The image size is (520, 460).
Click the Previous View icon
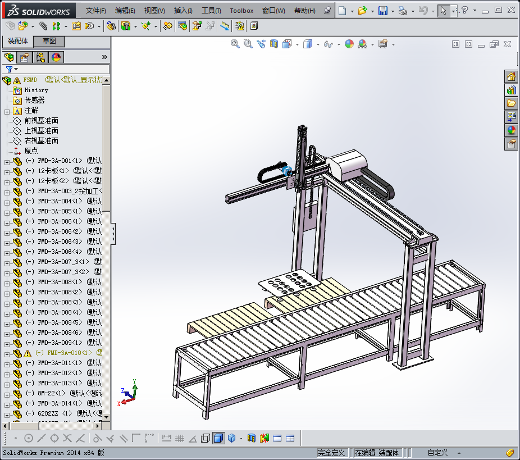(x=261, y=44)
